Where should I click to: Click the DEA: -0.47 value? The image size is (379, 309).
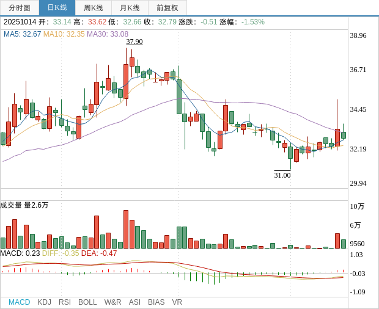[99, 253]
